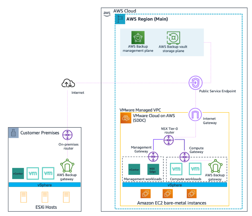The image size is (252, 216).
Task: Select the On-premises router icon
Action: click(67, 135)
